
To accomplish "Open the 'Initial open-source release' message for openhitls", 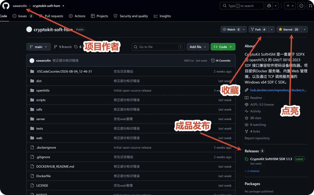I will (132, 90).
